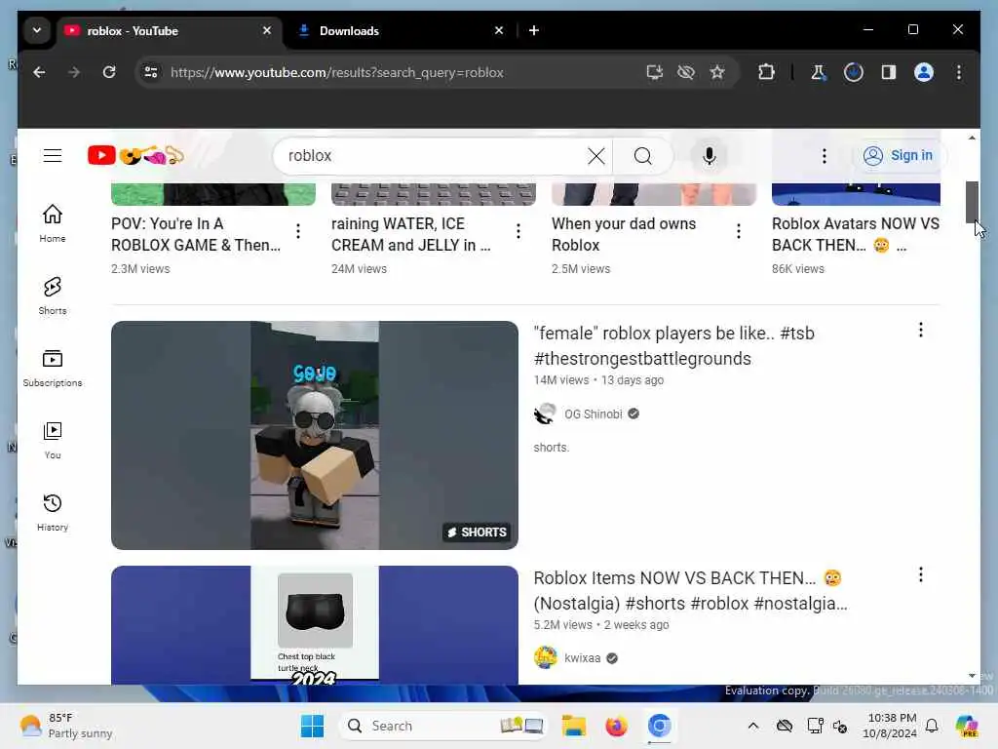Viewport: 998px width, 749px height.
Task: Click the page vertical scrollbar thumb
Action: click(x=972, y=202)
